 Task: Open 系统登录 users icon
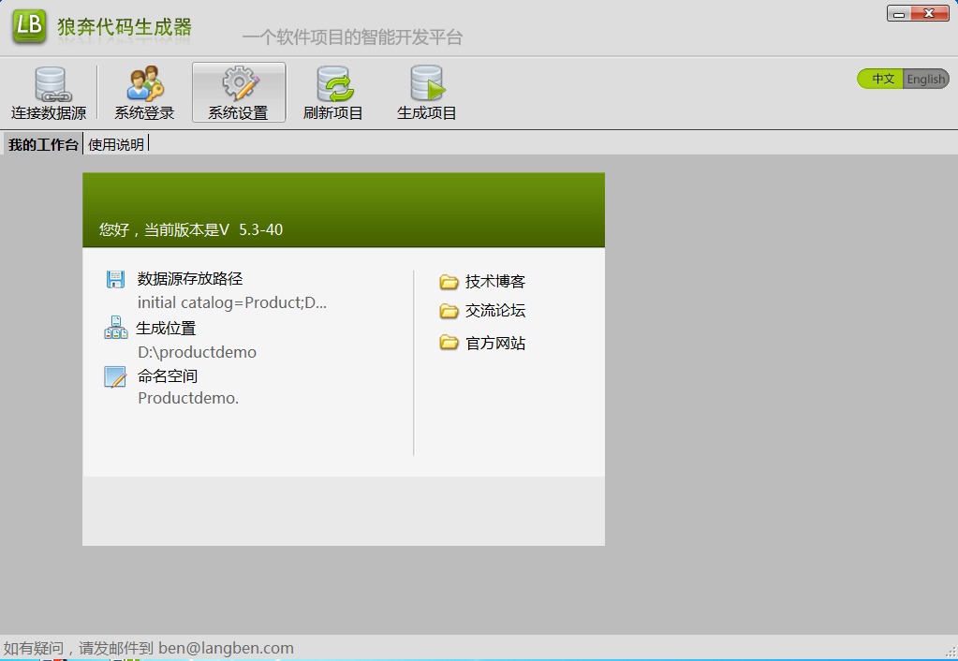click(x=145, y=83)
